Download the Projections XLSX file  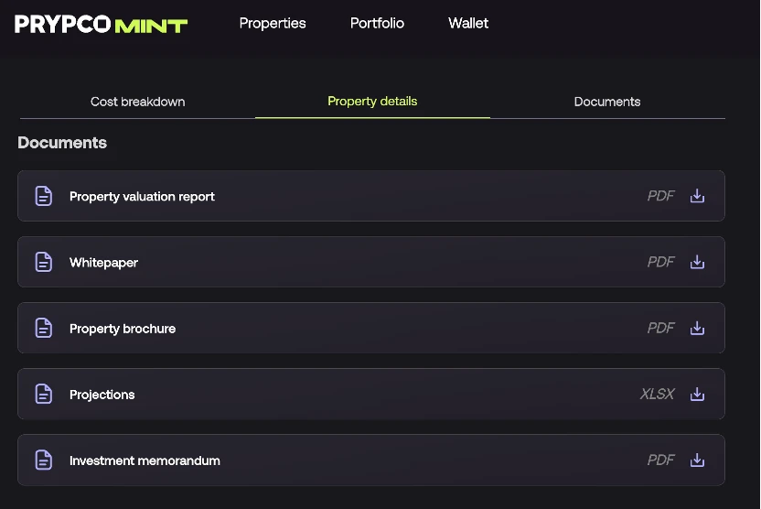(697, 394)
